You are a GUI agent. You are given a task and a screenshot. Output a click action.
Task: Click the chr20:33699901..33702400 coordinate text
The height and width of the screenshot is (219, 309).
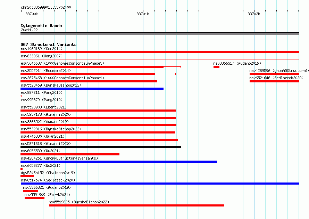[x=46, y=7]
